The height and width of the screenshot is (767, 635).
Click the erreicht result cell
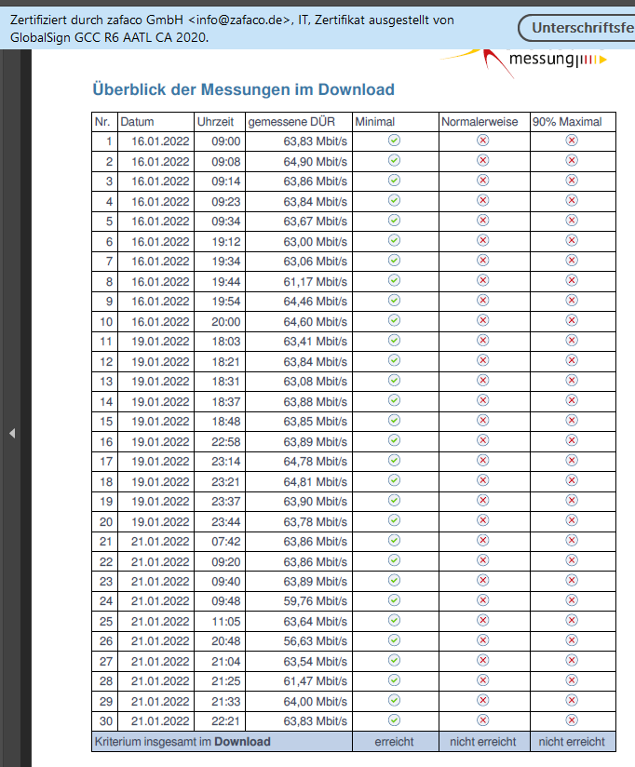[394, 742]
